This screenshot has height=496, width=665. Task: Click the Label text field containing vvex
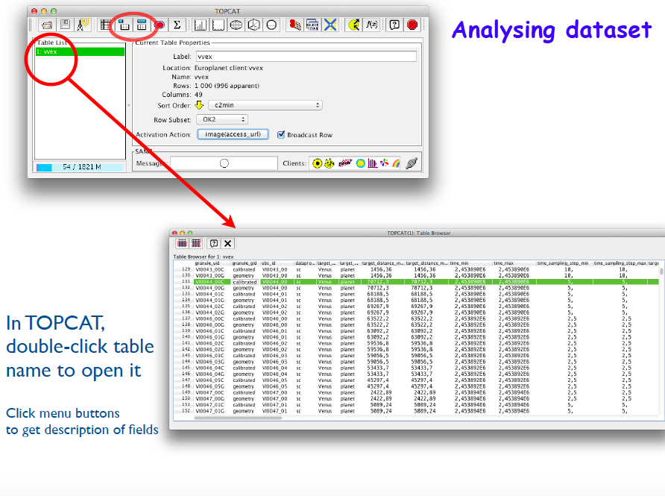(x=306, y=57)
